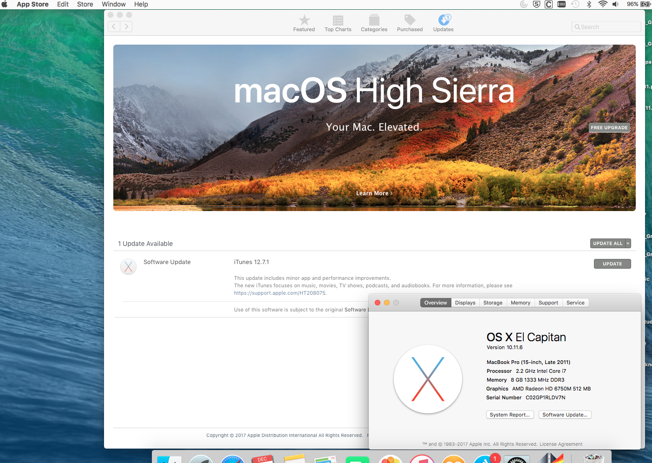Screen dimensions: 652x463
Task: Select the Overview tab
Action: 436,303
